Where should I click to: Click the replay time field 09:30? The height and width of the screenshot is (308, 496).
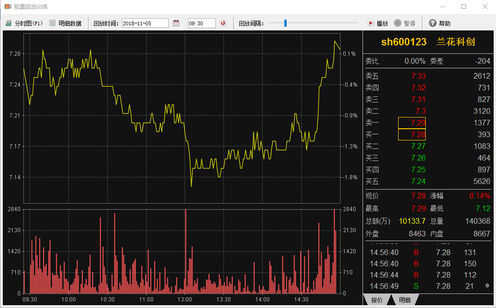[x=201, y=23]
